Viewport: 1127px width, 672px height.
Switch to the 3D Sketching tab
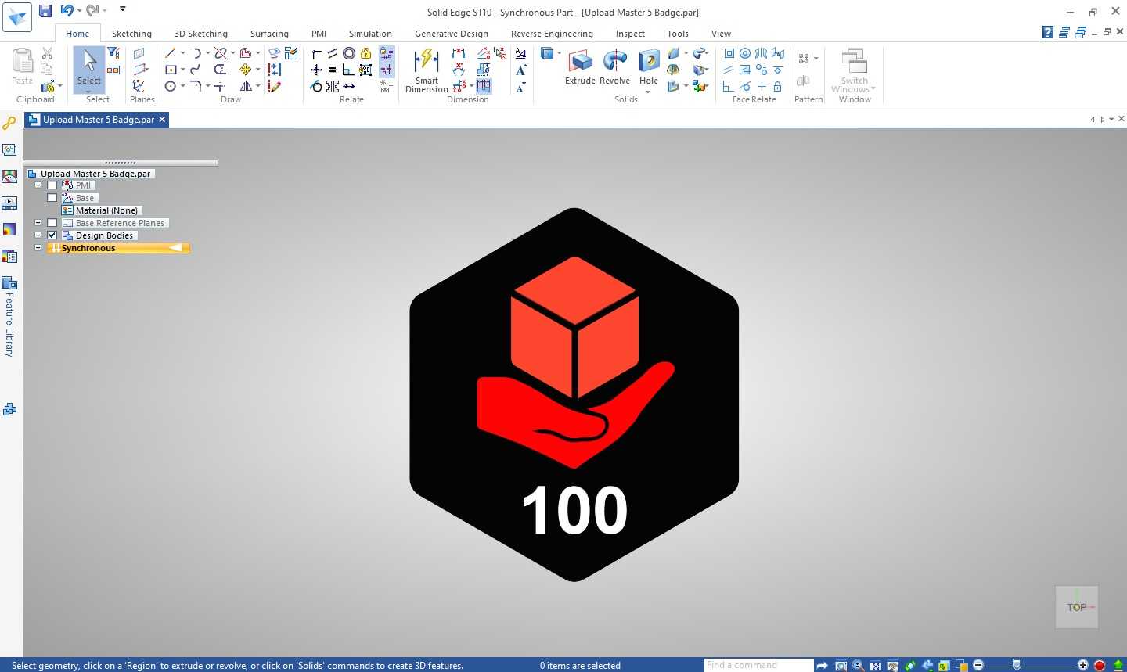[x=201, y=34]
